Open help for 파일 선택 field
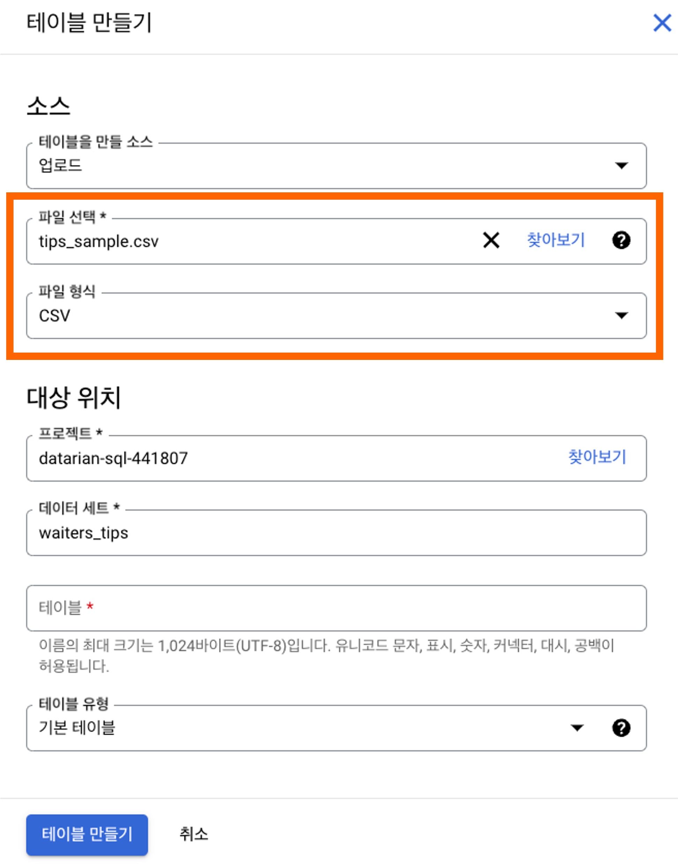 (x=621, y=240)
